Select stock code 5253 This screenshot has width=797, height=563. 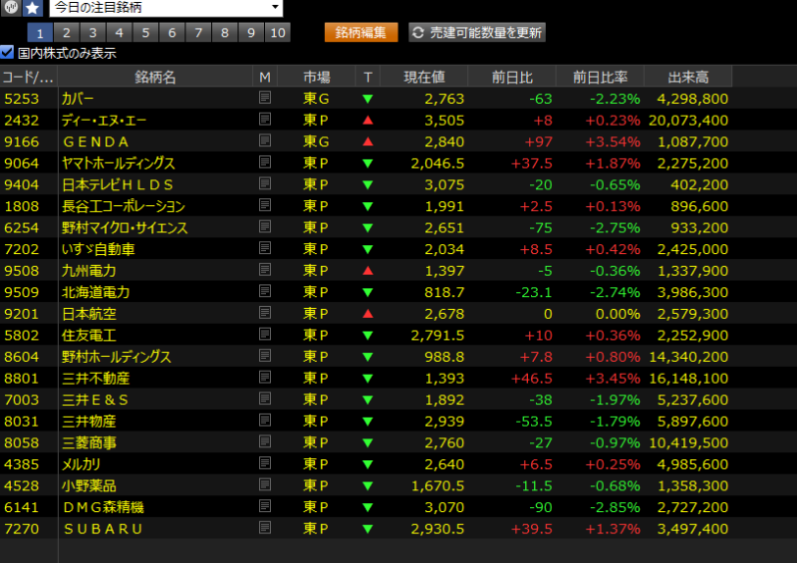click(21, 99)
